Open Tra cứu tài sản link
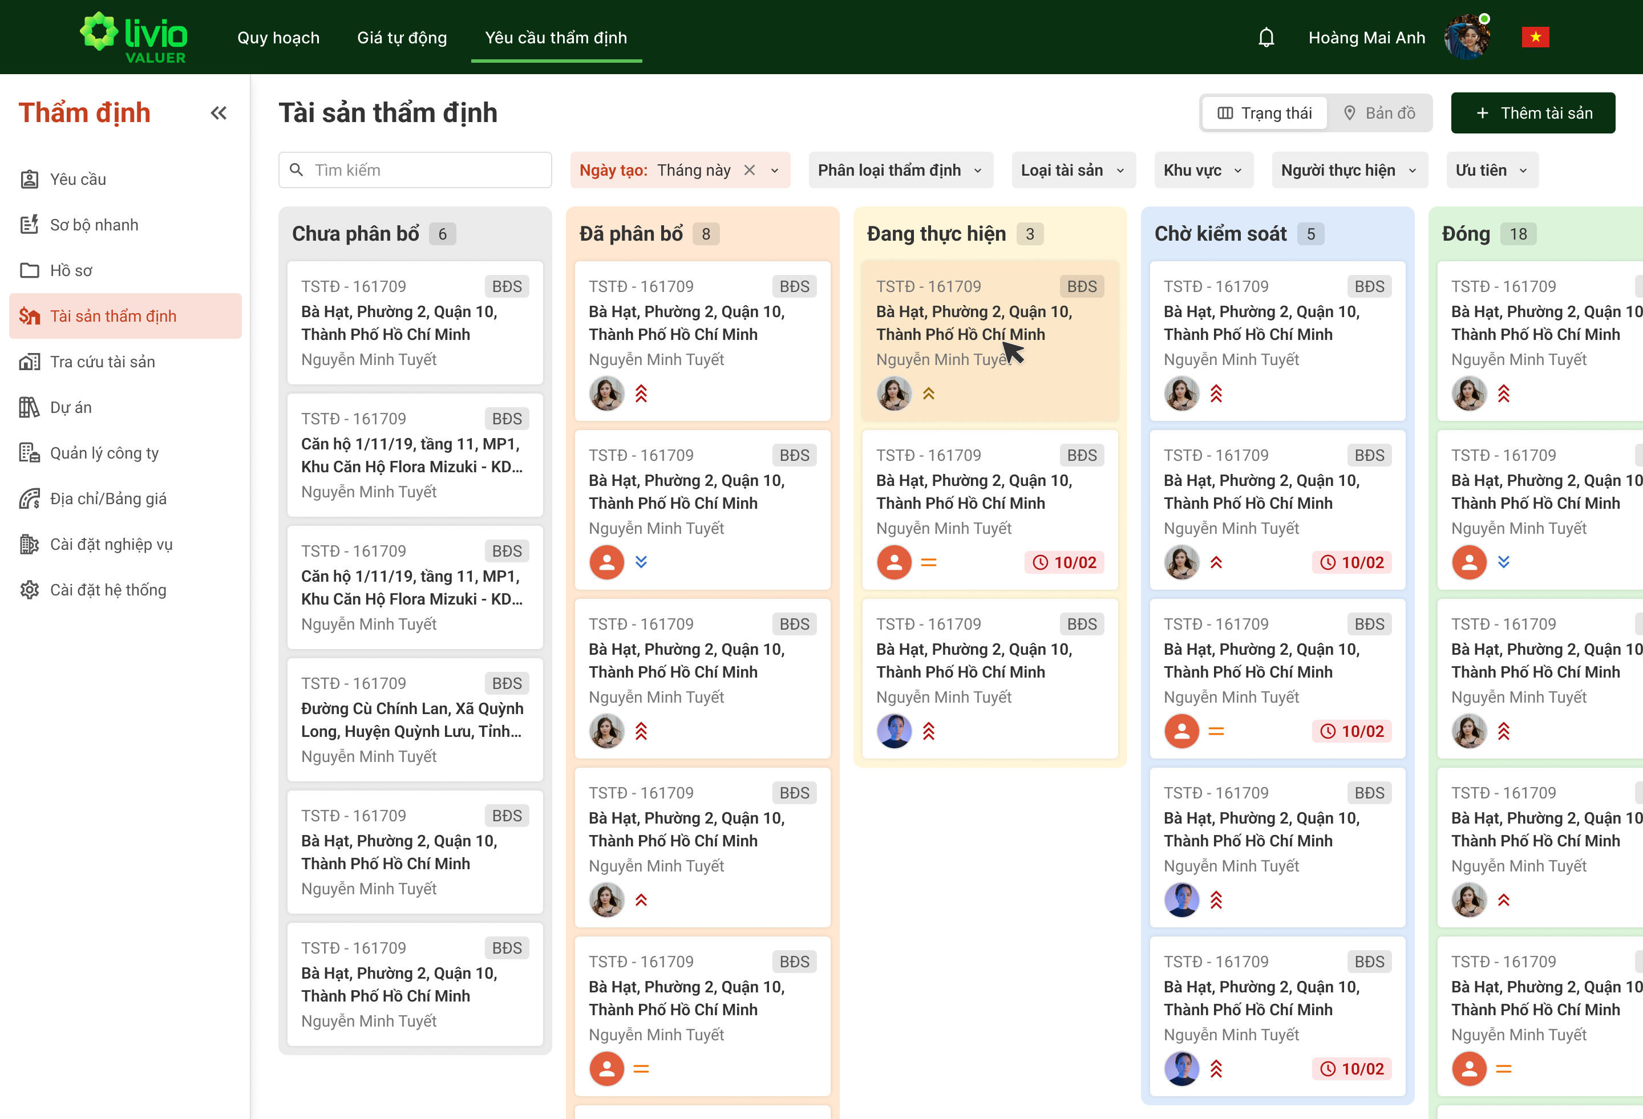The height and width of the screenshot is (1119, 1643). pyautogui.click(x=103, y=362)
